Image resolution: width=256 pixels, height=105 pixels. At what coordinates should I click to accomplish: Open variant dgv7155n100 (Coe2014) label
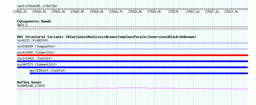(x=47, y=70)
